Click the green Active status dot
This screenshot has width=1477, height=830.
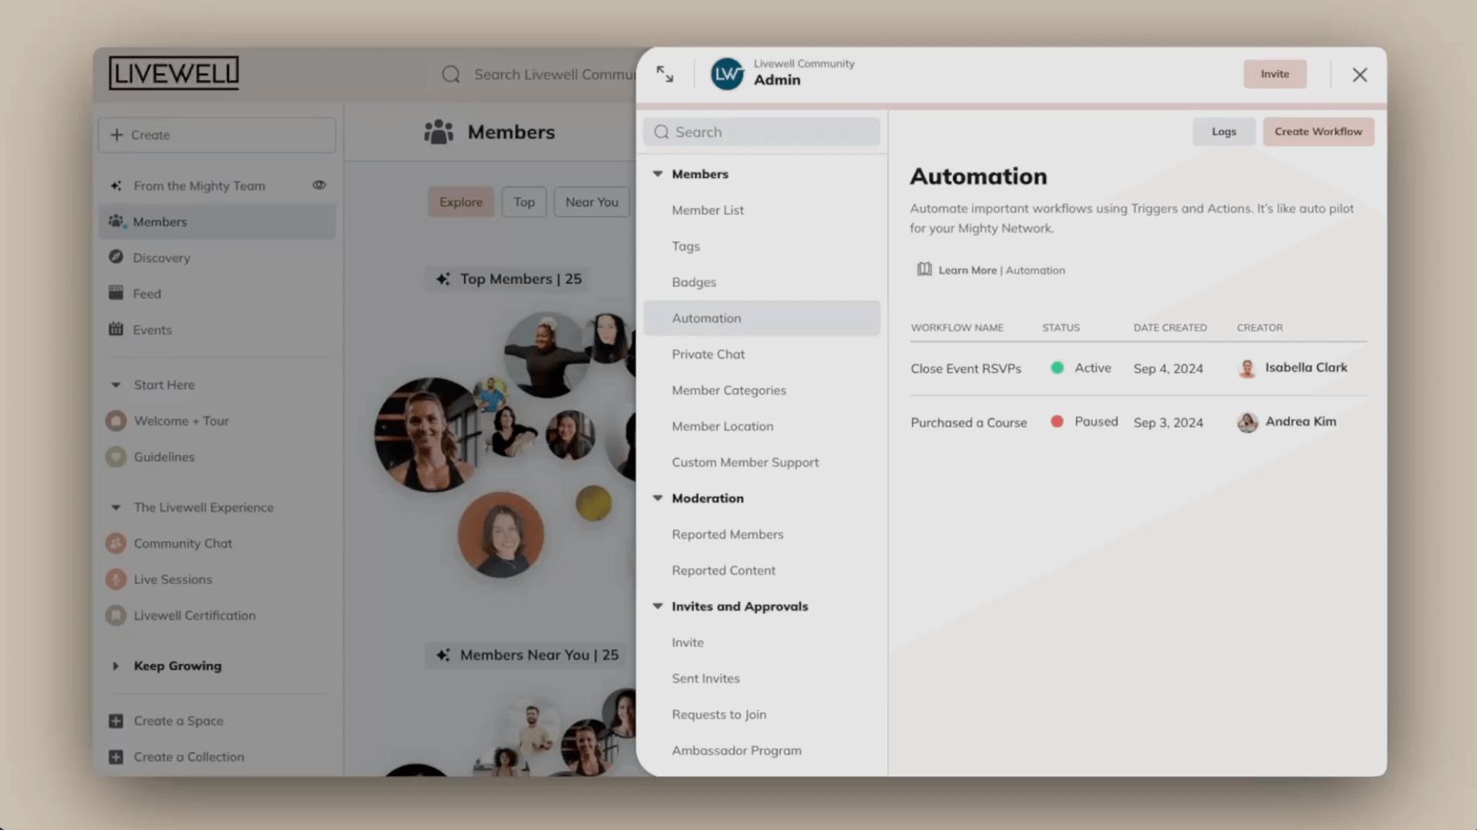(1057, 368)
